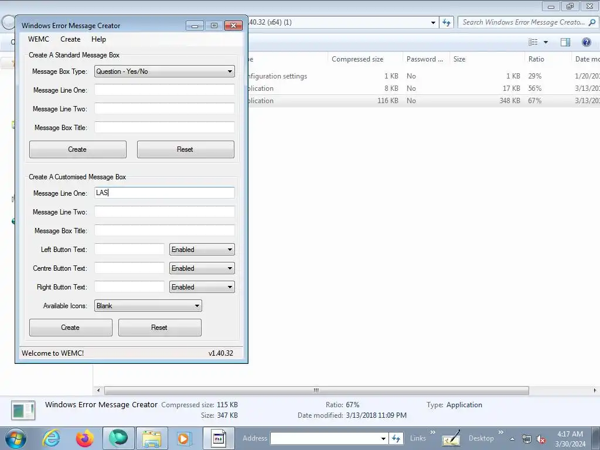Expand the Links toolbar chevron
The height and width of the screenshot is (450, 600).
[x=433, y=432]
